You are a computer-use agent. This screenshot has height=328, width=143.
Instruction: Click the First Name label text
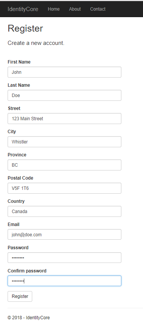19,62
